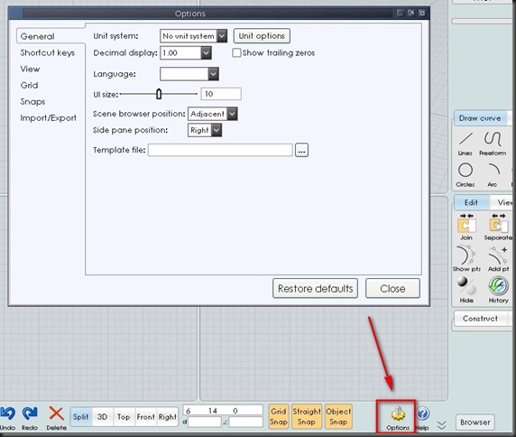Click the UI size slider handle
Image resolution: width=516 pixels, height=437 pixels.
point(159,94)
